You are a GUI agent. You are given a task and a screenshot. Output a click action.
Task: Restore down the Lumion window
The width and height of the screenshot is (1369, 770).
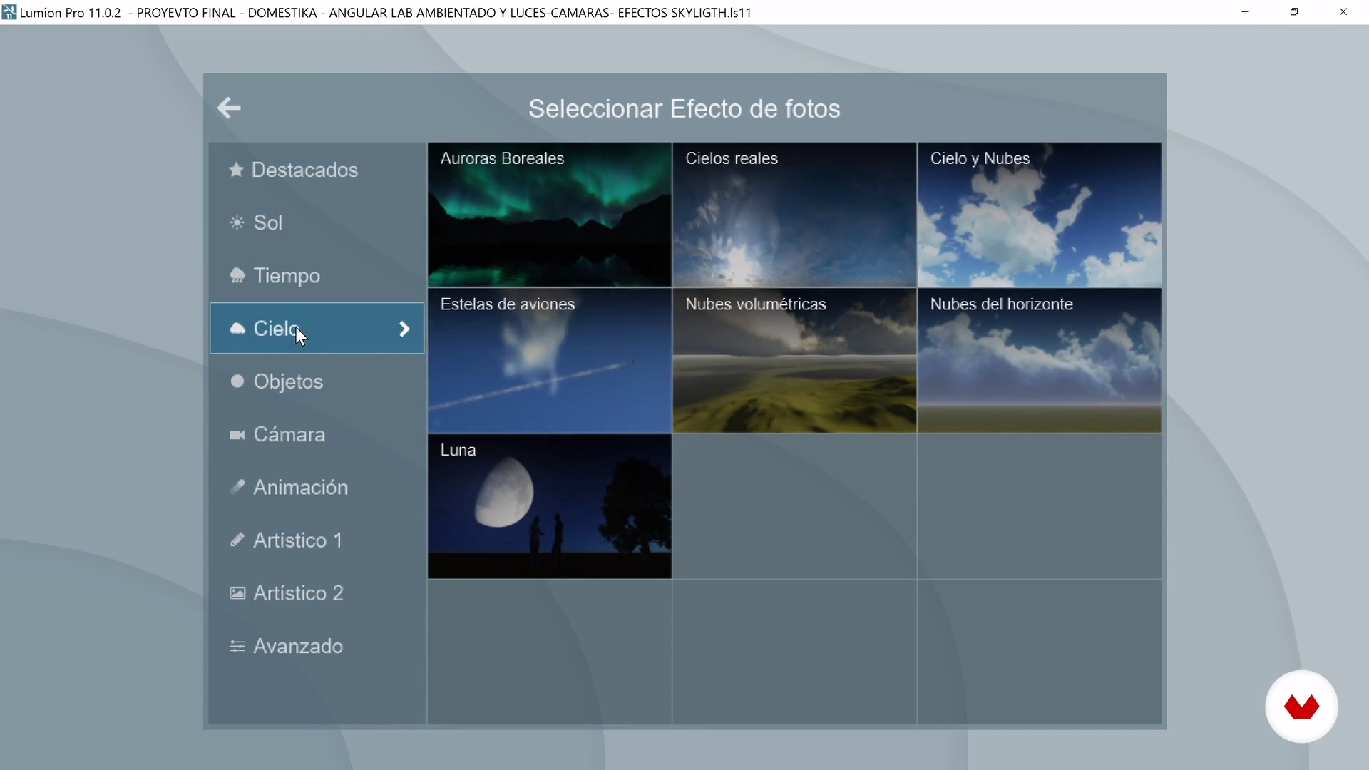(x=1294, y=12)
